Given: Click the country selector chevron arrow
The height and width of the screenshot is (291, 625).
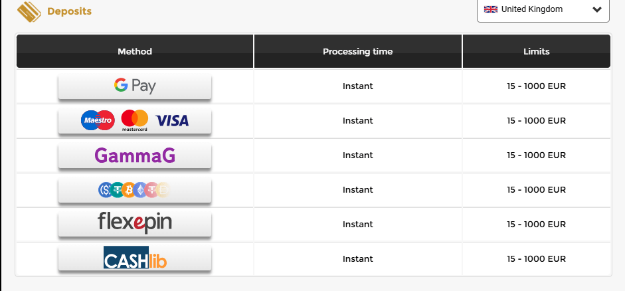Looking at the screenshot, I should coord(596,9).
